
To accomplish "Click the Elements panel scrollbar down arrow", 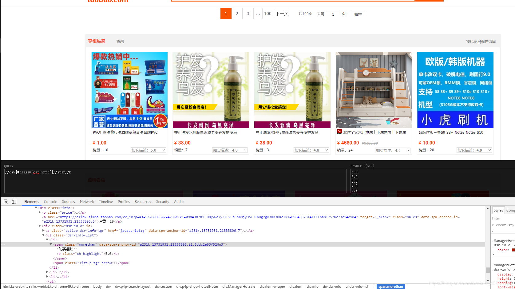I will 488,281.
